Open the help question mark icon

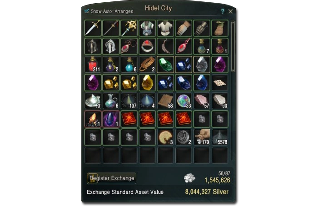(x=223, y=11)
